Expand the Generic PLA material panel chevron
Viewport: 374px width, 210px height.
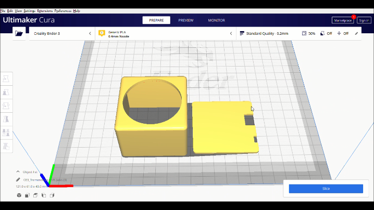pyautogui.click(x=231, y=34)
